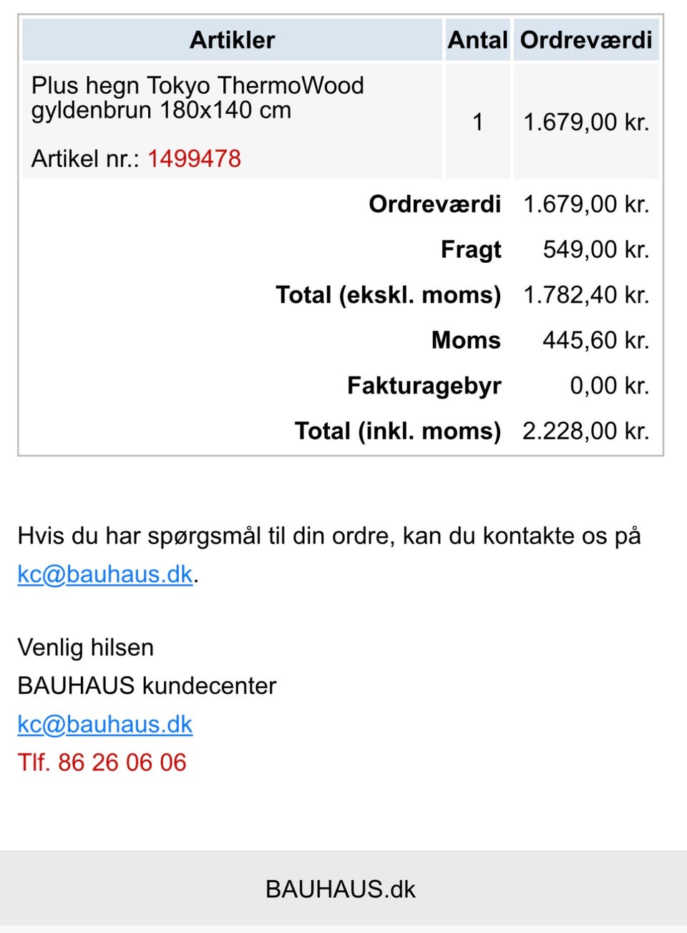Click the Artikler column header
The height and width of the screenshot is (933, 687).
pyautogui.click(x=232, y=40)
